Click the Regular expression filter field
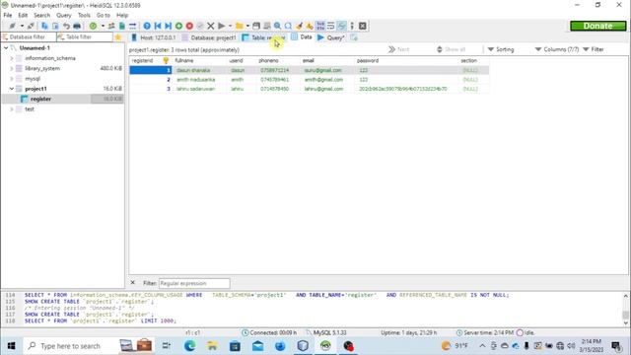 pos(194,283)
